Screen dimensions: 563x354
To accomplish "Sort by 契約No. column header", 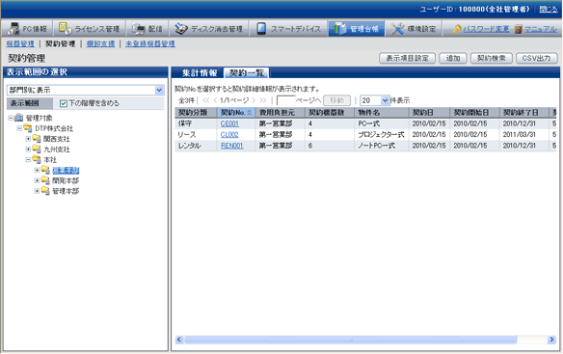I will point(236,113).
